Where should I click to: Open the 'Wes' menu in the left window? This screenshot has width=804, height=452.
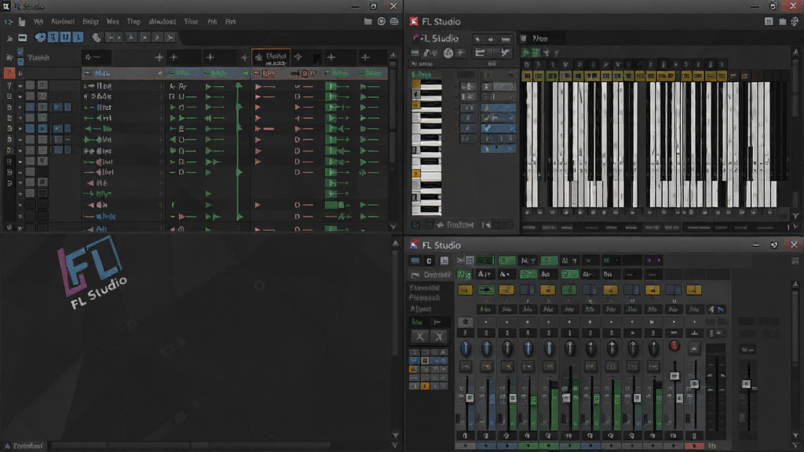pos(112,21)
